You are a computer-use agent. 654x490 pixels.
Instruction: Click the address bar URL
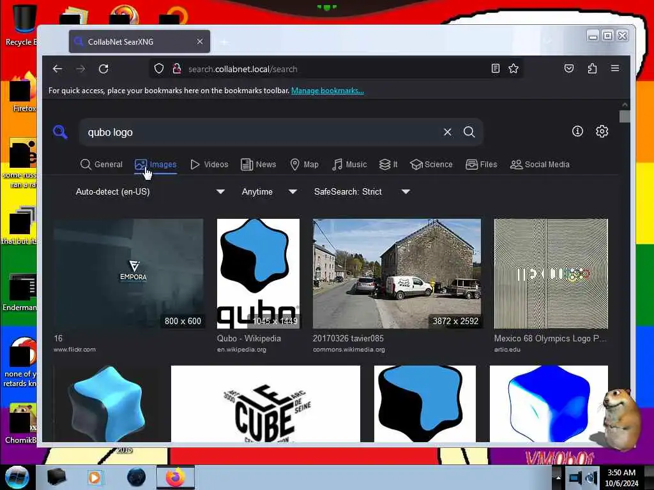point(243,69)
